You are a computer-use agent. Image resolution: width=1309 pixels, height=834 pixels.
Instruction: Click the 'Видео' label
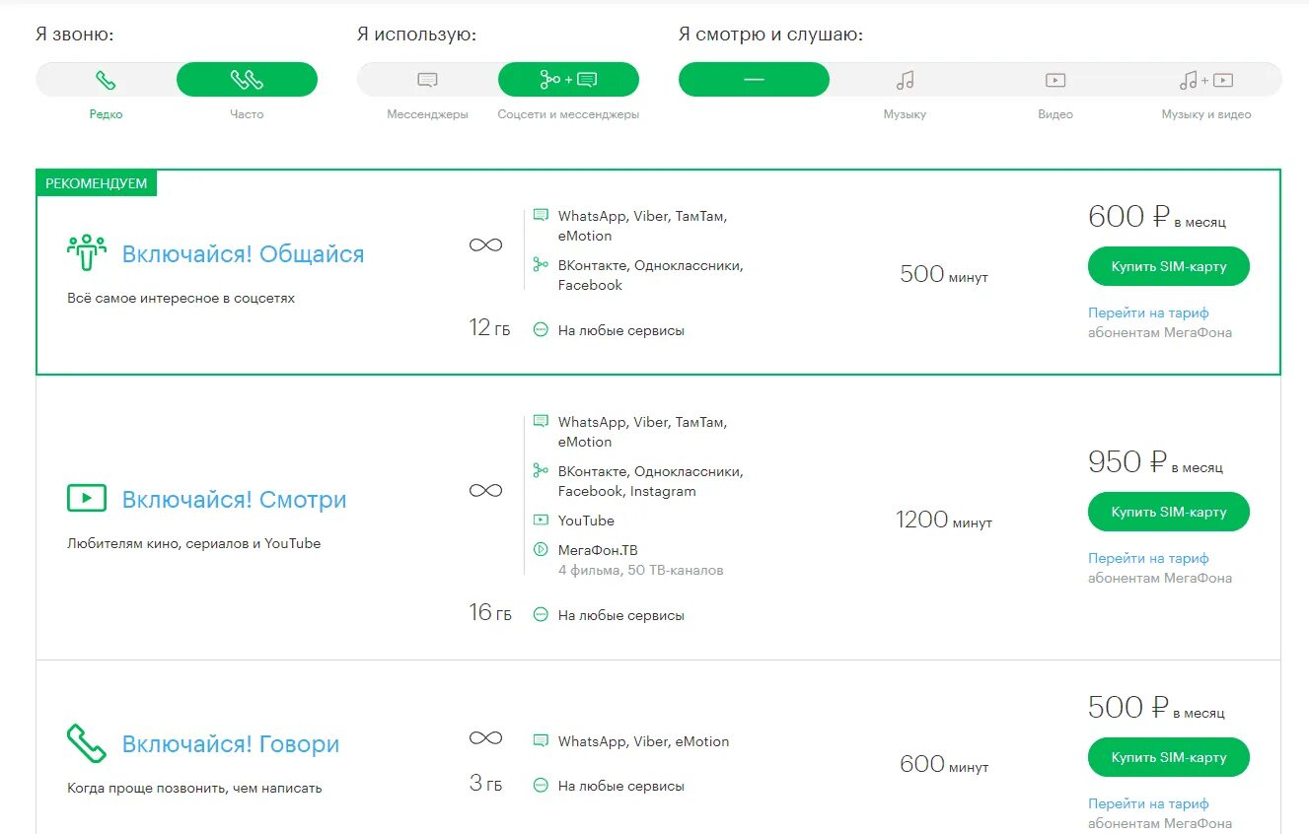(x=1055, y=114)
